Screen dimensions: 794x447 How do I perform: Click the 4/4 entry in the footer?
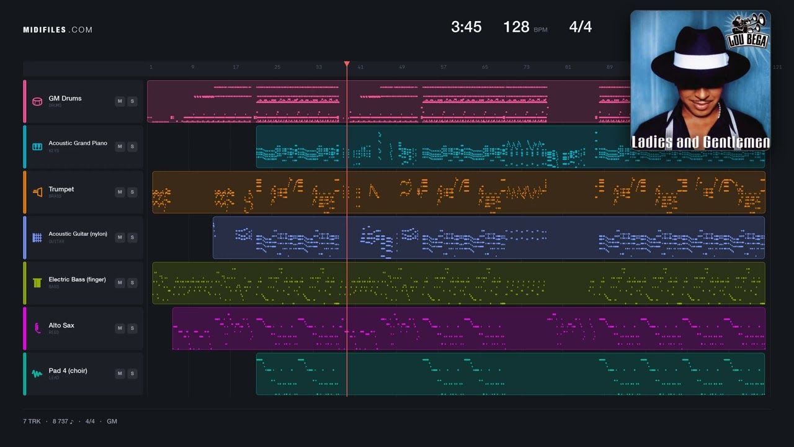90,422
